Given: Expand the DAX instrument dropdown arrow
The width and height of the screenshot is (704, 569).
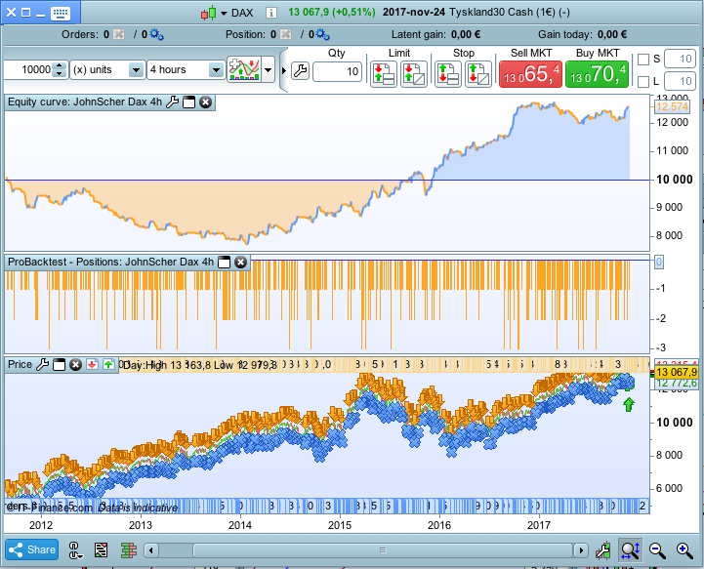Looking at the screenshot, I should (224, 14).
